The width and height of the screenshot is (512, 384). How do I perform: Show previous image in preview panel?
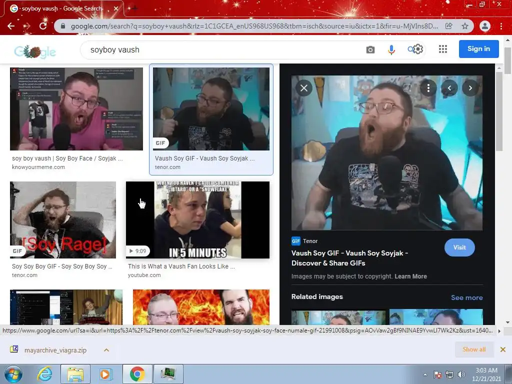tap(449, 88)
